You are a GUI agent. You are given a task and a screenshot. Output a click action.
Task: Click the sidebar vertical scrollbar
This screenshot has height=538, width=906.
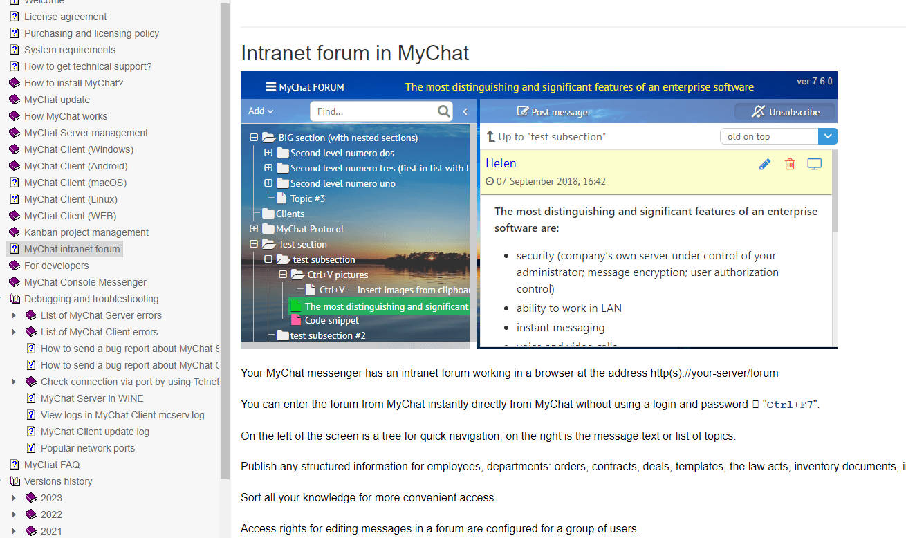[224, 241]
